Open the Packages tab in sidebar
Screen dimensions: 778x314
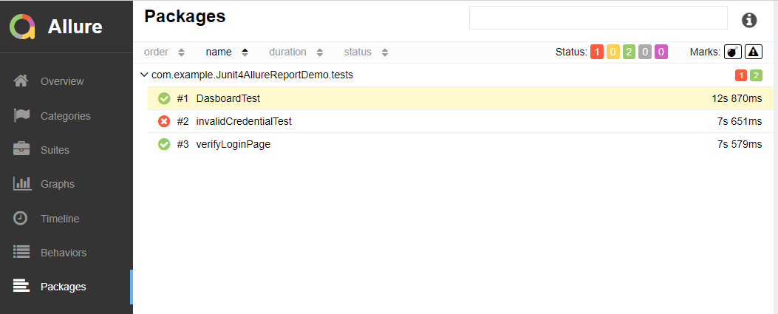[x=63, y=287]
